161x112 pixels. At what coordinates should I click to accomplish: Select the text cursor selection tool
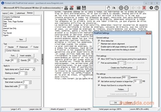(x=114, y=8)
